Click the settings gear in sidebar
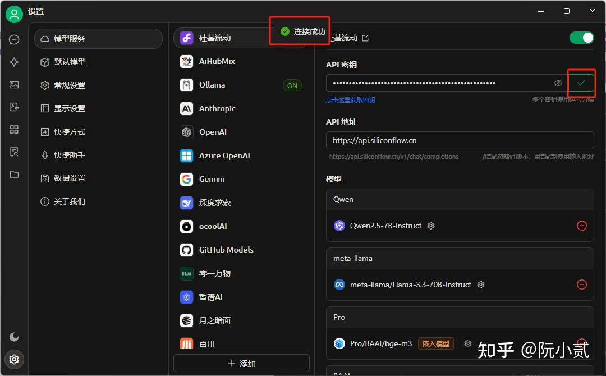The width and height of the screenshot is (606, 376). [x=14, y=359]
